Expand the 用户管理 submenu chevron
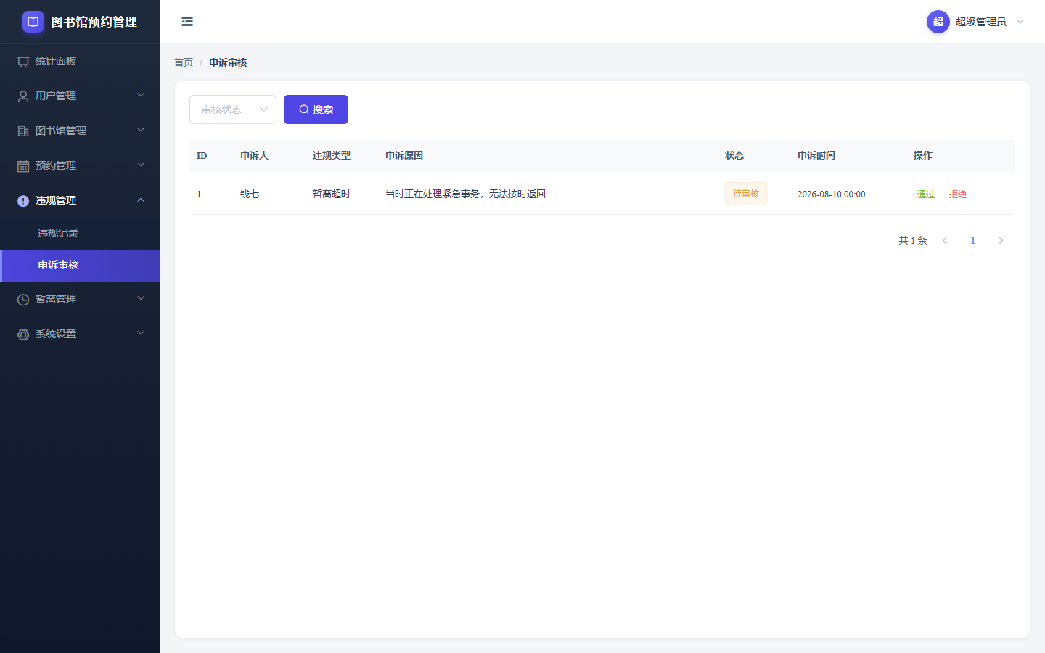1045x653 pixels. click(141, 95)
